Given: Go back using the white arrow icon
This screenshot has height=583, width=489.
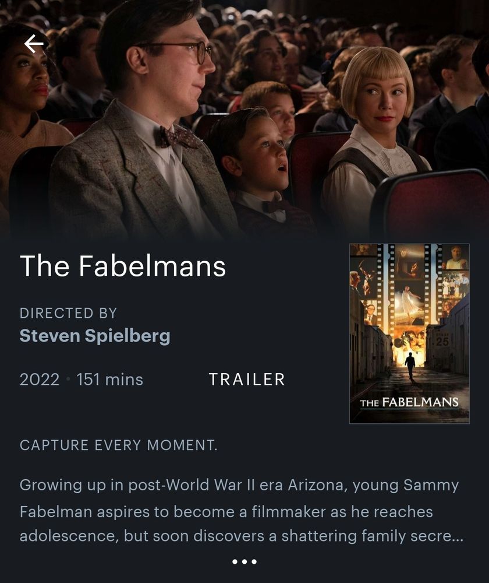Looking at the screenshot, I should tap(34, 44).
